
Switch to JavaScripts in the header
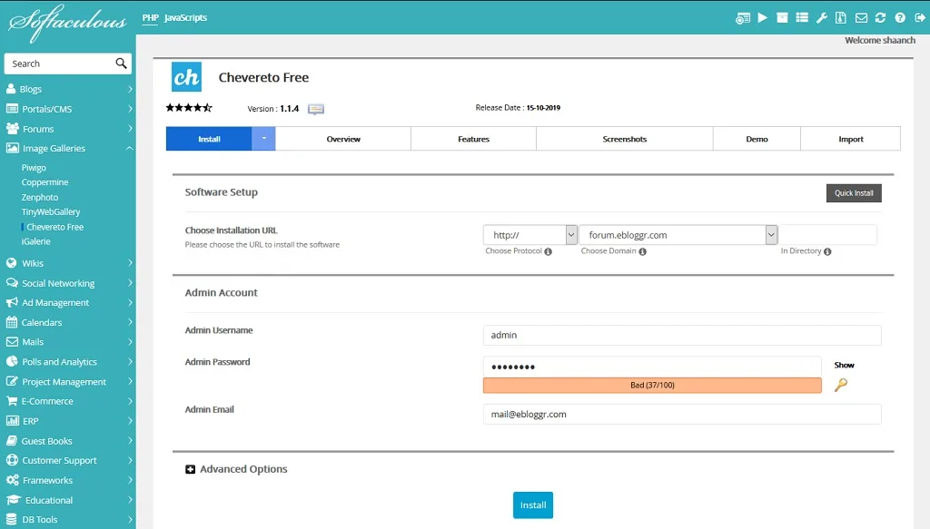[x=185, y=18]
